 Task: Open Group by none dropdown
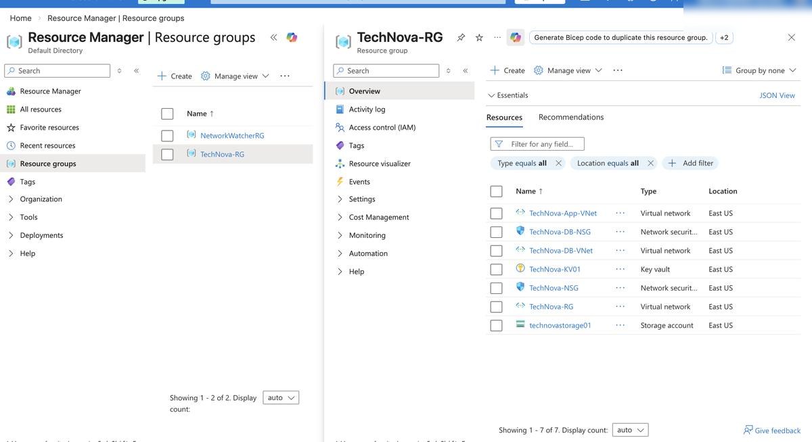761,70
